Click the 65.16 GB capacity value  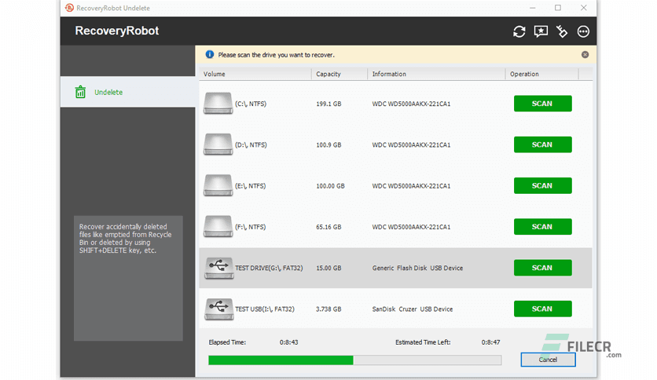328,227
